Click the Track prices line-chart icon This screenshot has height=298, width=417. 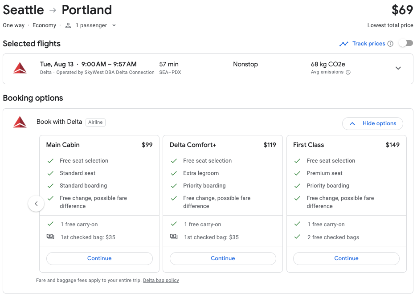click(344, 43)
